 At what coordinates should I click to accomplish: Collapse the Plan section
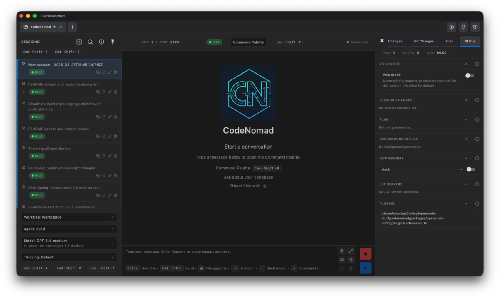coord(466,119)
